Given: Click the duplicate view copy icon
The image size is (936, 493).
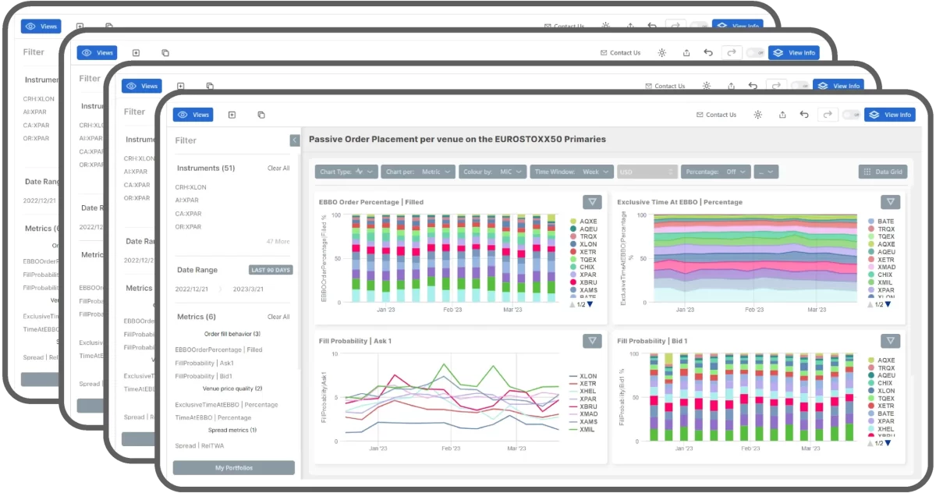Looking at the screenshot, I should pos(261,115).
